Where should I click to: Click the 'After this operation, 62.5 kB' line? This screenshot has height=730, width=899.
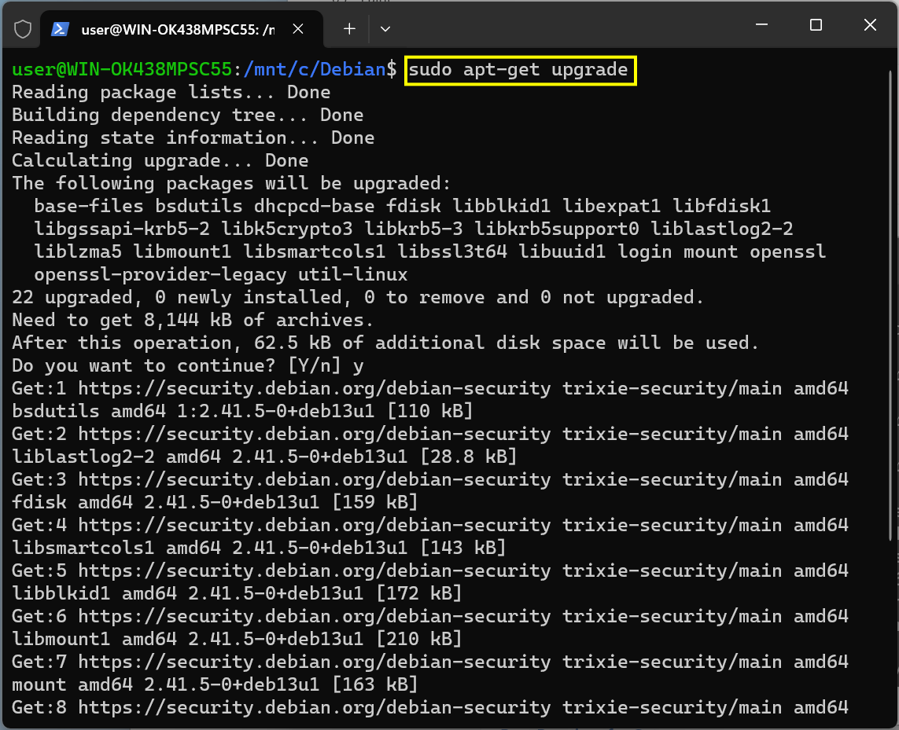click(385, 343)
